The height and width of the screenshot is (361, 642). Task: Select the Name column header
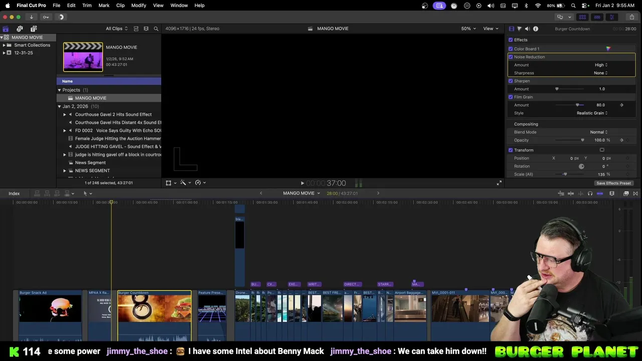click(109, 81)
